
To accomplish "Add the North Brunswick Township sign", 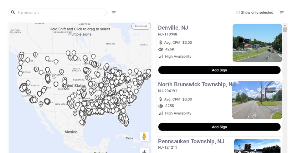I will [x=219, y=127].
